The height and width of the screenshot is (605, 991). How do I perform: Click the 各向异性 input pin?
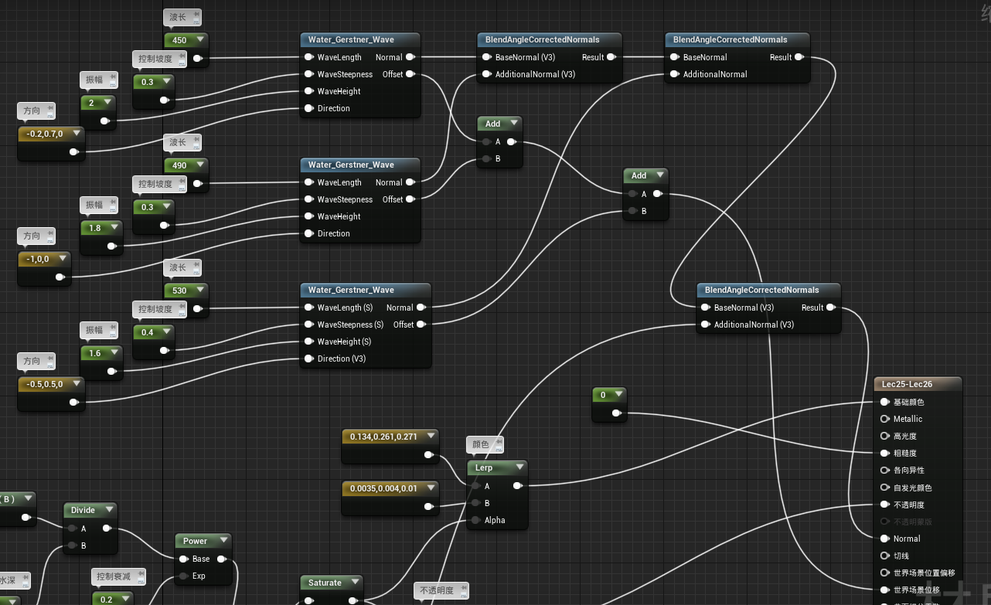coord(885,470)
